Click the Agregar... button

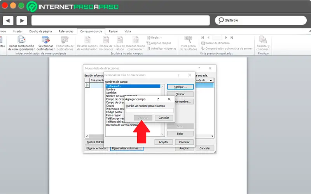[x=180, y=87]
